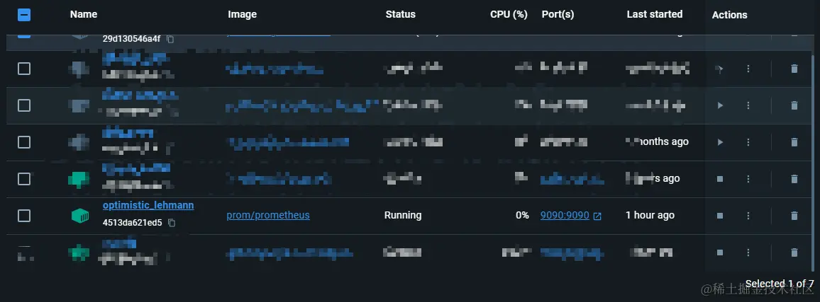Open the 9090:9090 port link

click(565, 216)
